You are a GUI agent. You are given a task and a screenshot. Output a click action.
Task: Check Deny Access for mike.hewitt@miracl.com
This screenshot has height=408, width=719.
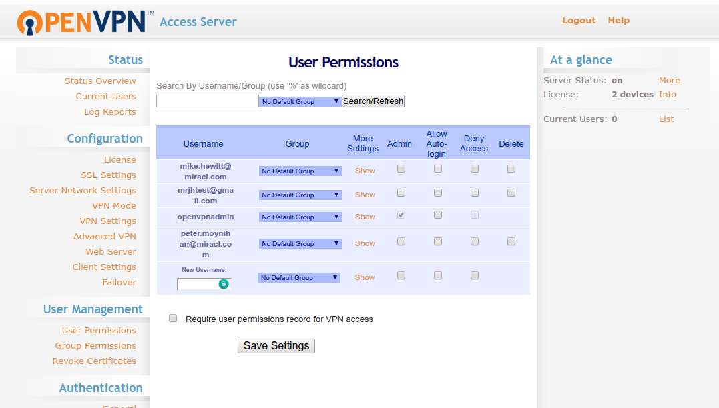coord(475,169)
